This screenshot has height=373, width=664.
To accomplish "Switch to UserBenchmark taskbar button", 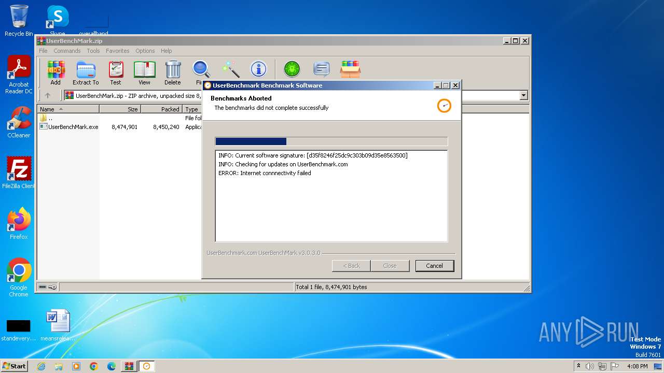I will pos(147,366).
